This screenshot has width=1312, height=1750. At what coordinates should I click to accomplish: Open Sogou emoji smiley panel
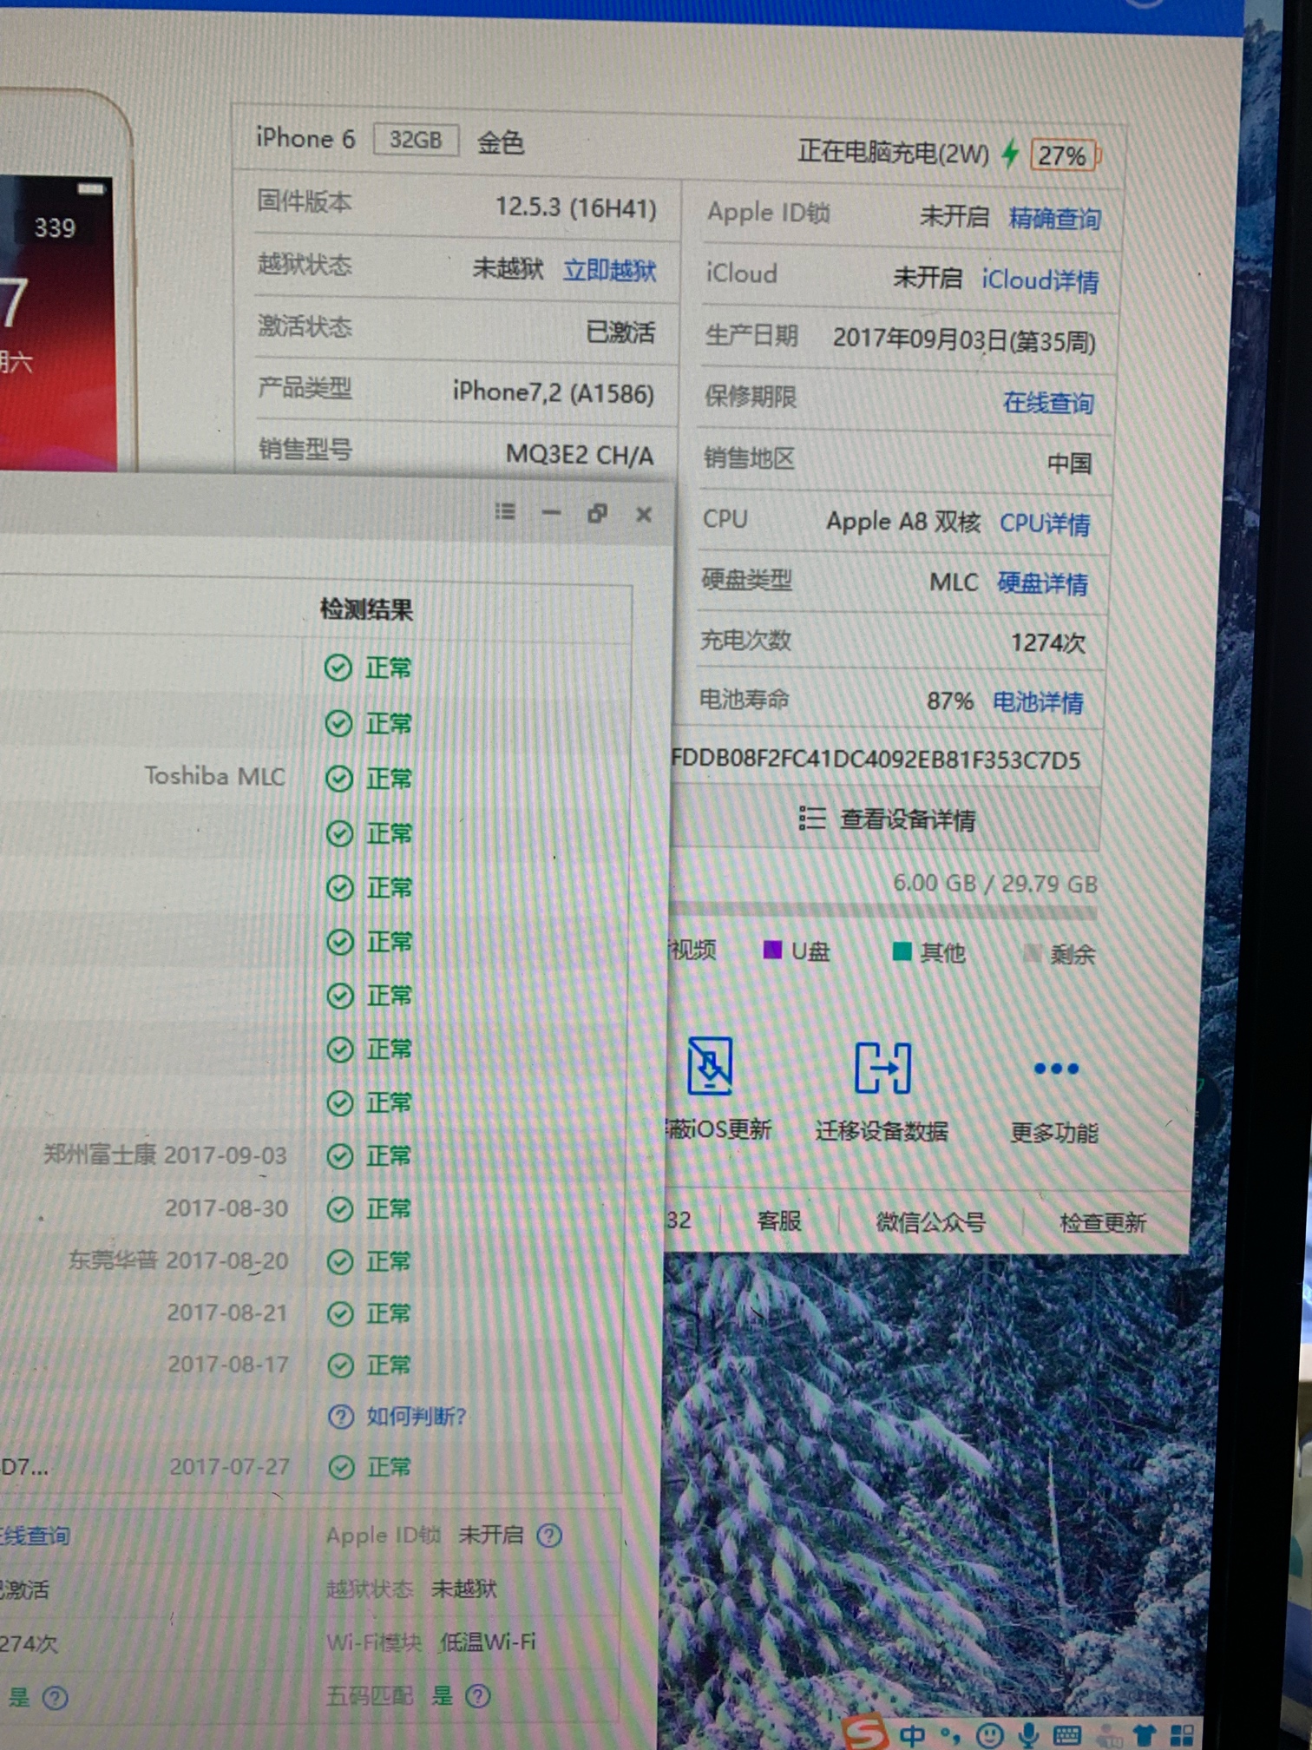pos(989,1735)
